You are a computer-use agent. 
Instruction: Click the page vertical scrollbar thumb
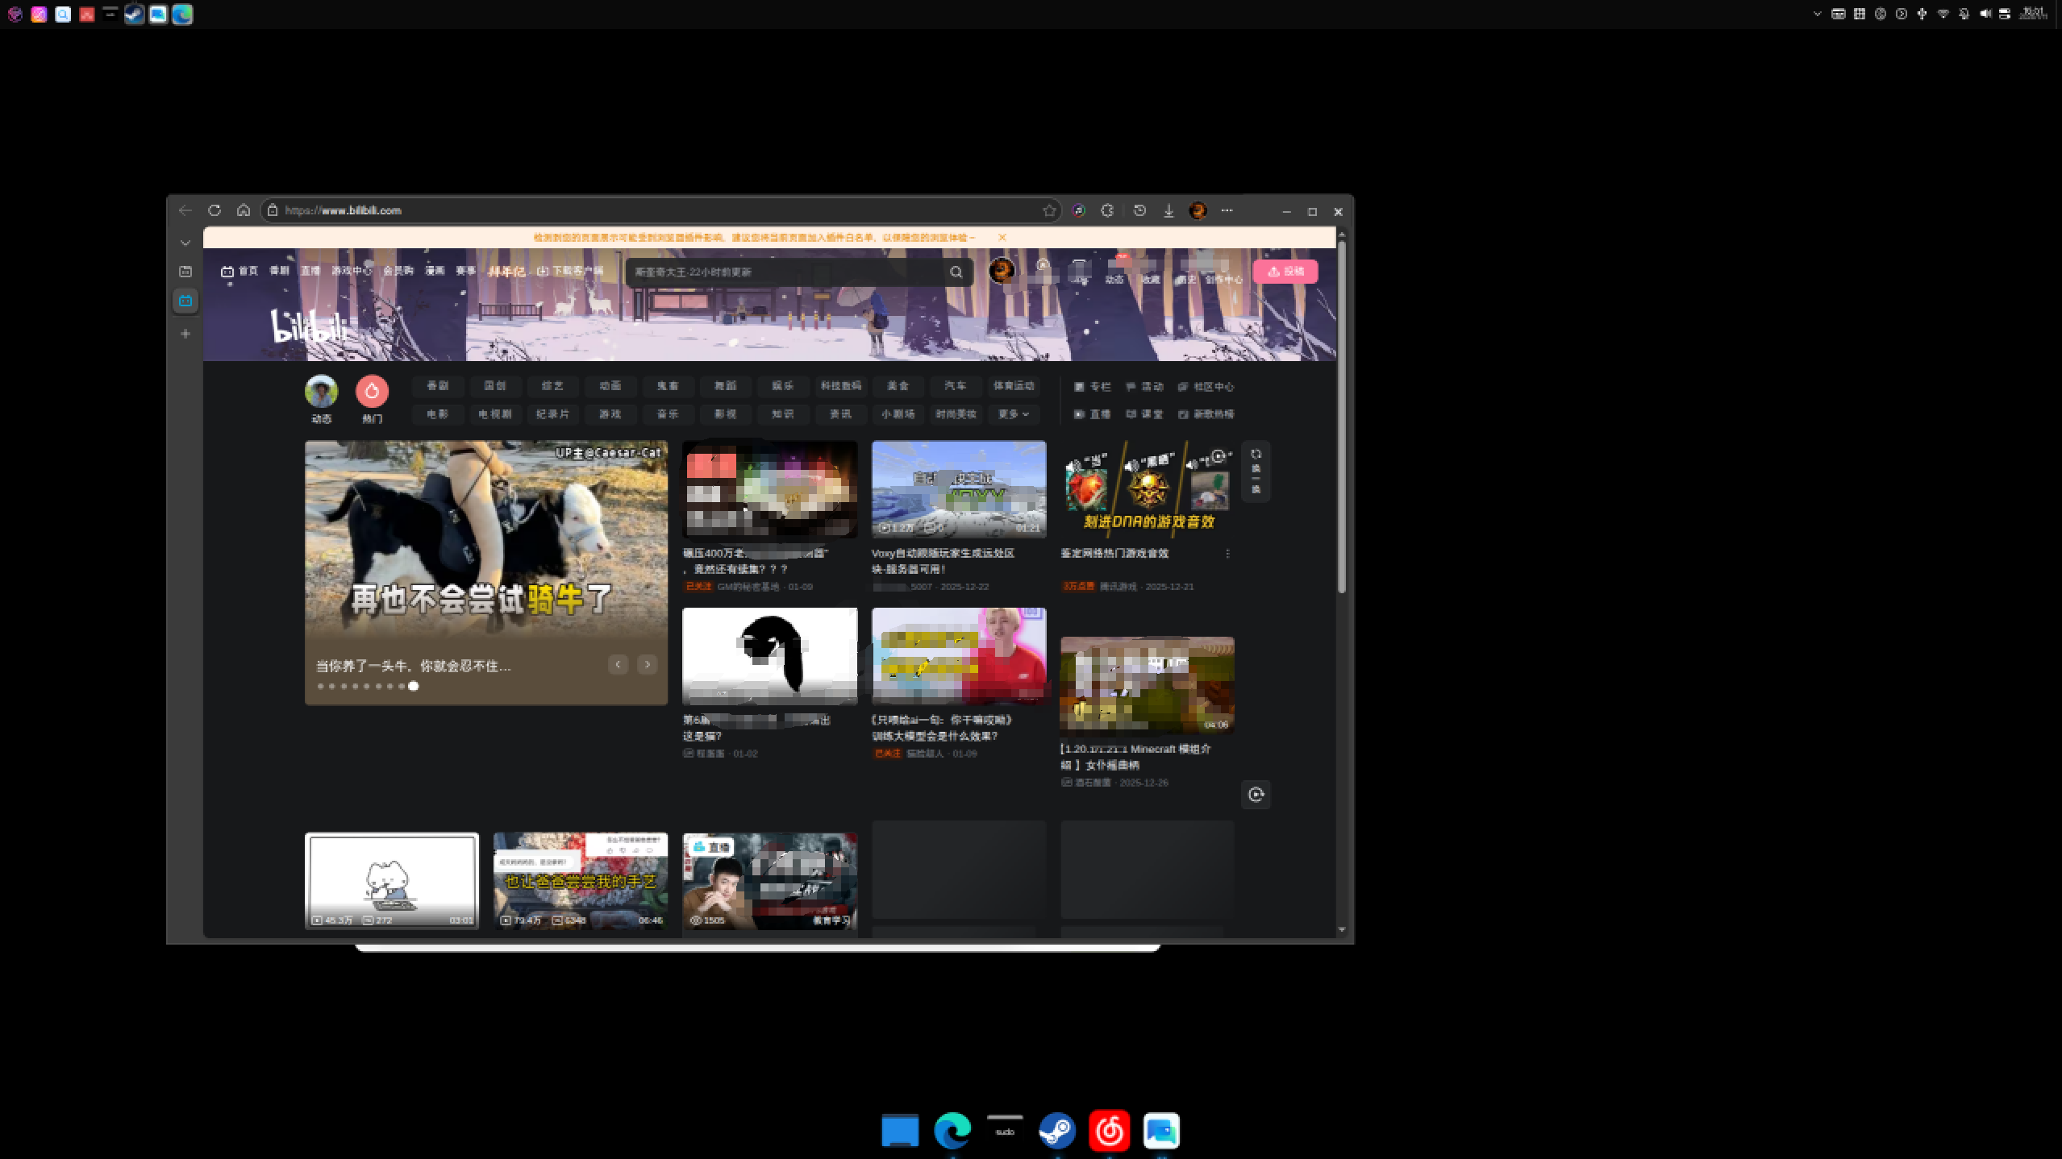click(x=1342, y=417)
